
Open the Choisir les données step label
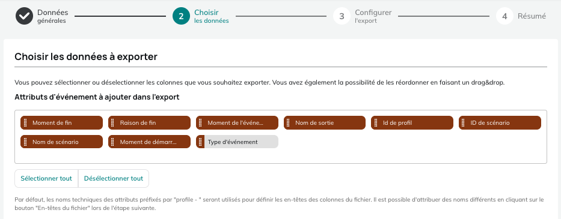[212, 16]
